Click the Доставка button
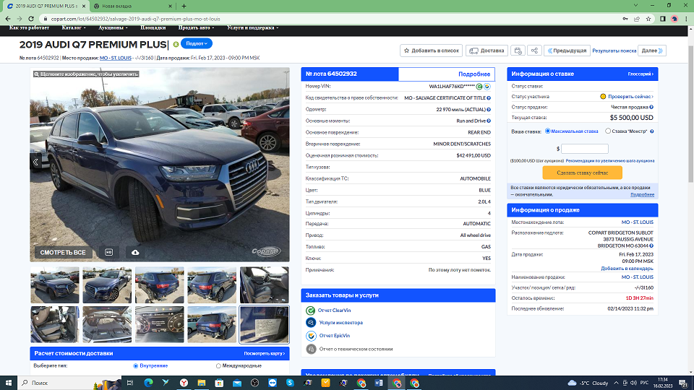This screenshot has height=390, width=694. click(x=487, y=51)
